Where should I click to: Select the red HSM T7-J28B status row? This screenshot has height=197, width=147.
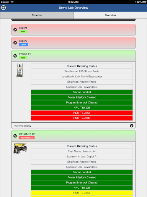pos(82,118)
